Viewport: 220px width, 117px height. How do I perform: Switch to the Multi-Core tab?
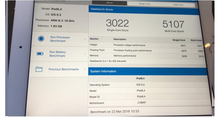(x=178, y=5)
